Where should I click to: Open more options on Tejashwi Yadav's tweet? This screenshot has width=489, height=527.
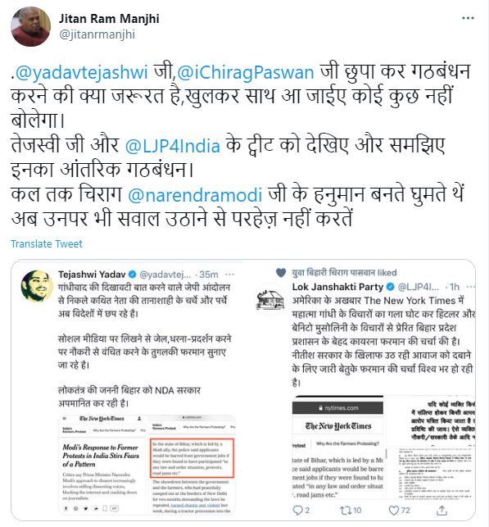pos(229,275)
